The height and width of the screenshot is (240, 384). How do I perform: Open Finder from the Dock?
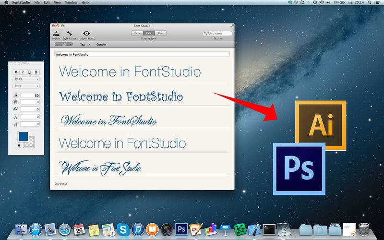(x=21, y=230)
